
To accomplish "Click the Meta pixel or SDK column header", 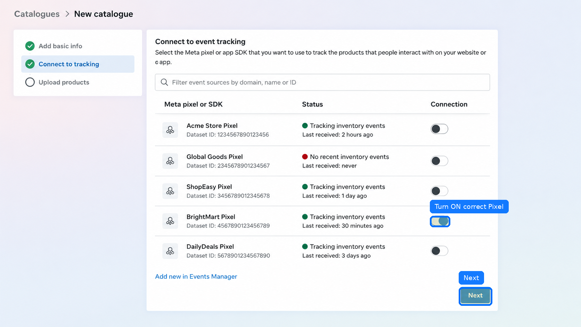I will pos(194,104).
